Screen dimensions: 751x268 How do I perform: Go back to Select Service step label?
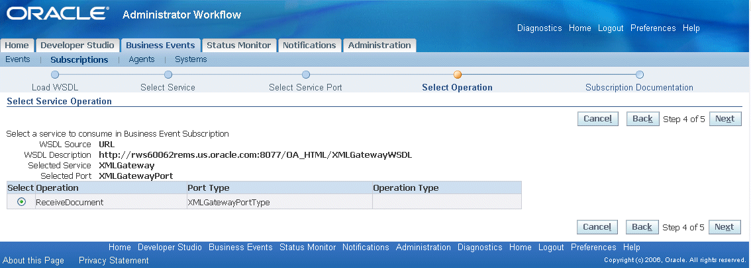pyautogui.click(x=168, y=87)
